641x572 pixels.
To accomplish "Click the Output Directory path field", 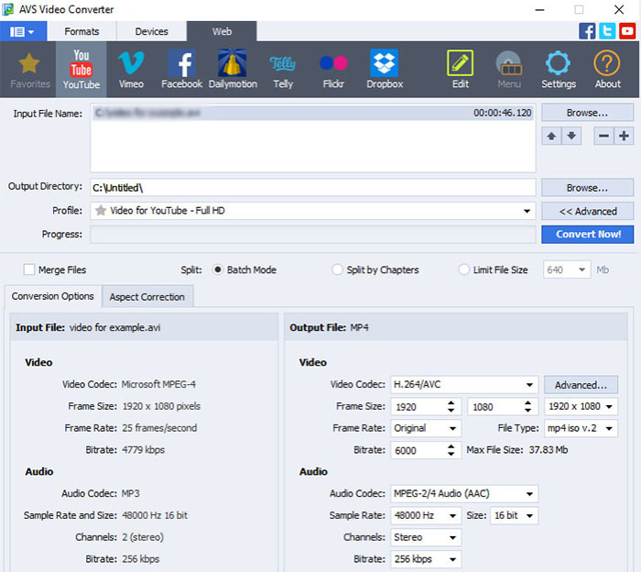I will [313, 188].
